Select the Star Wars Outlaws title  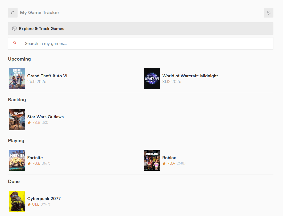[45, 117]
